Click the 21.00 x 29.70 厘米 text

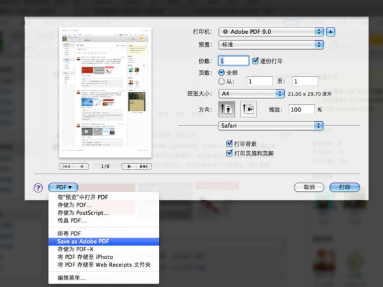pos(310,94)
